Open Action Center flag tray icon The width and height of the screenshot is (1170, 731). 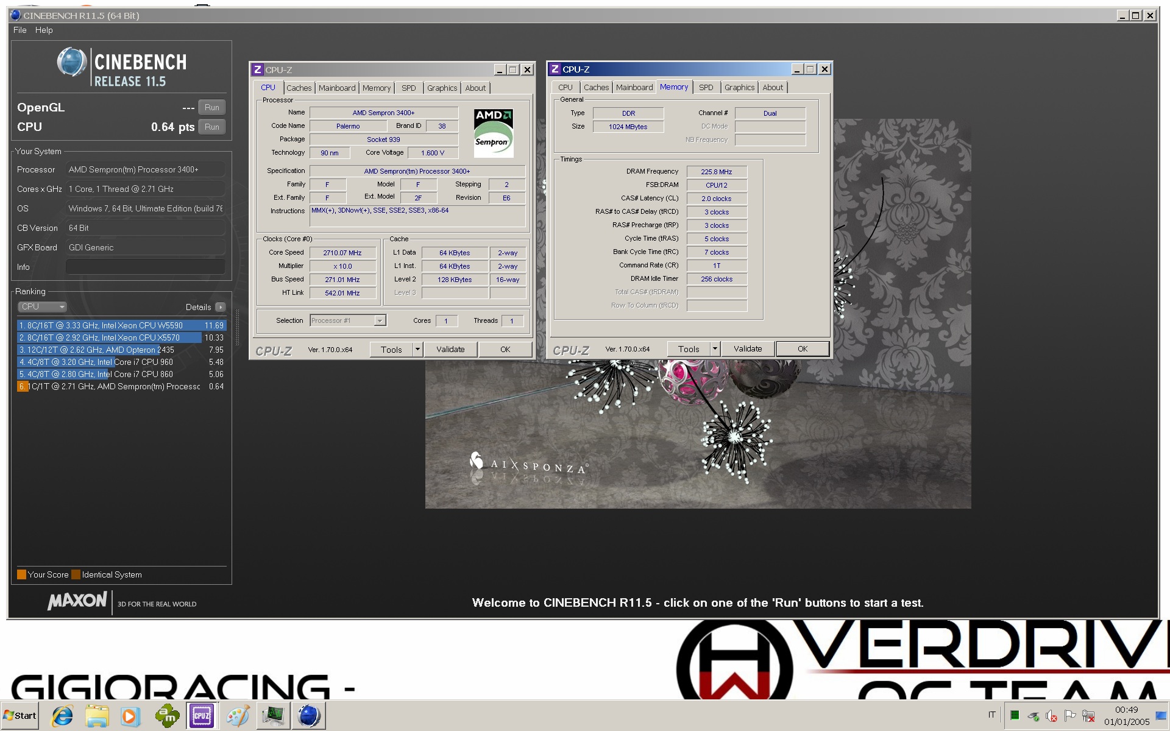point(1070,716)
